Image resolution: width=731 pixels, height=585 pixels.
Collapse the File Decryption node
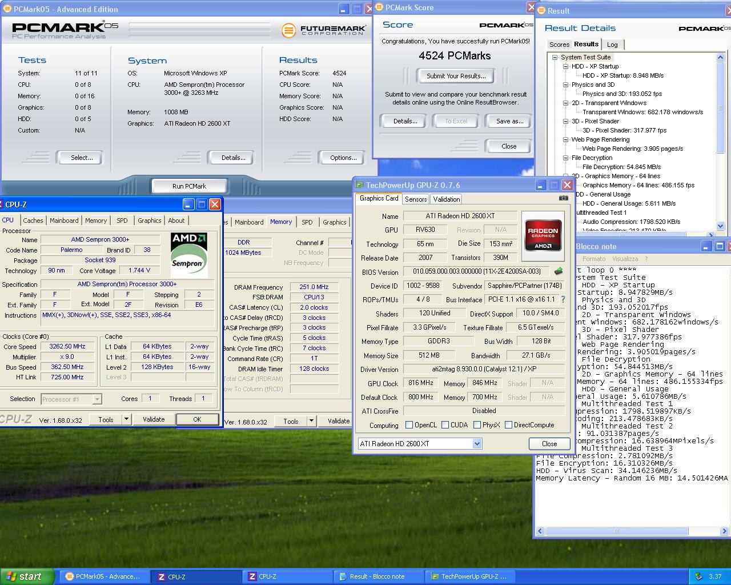(565, 158)
